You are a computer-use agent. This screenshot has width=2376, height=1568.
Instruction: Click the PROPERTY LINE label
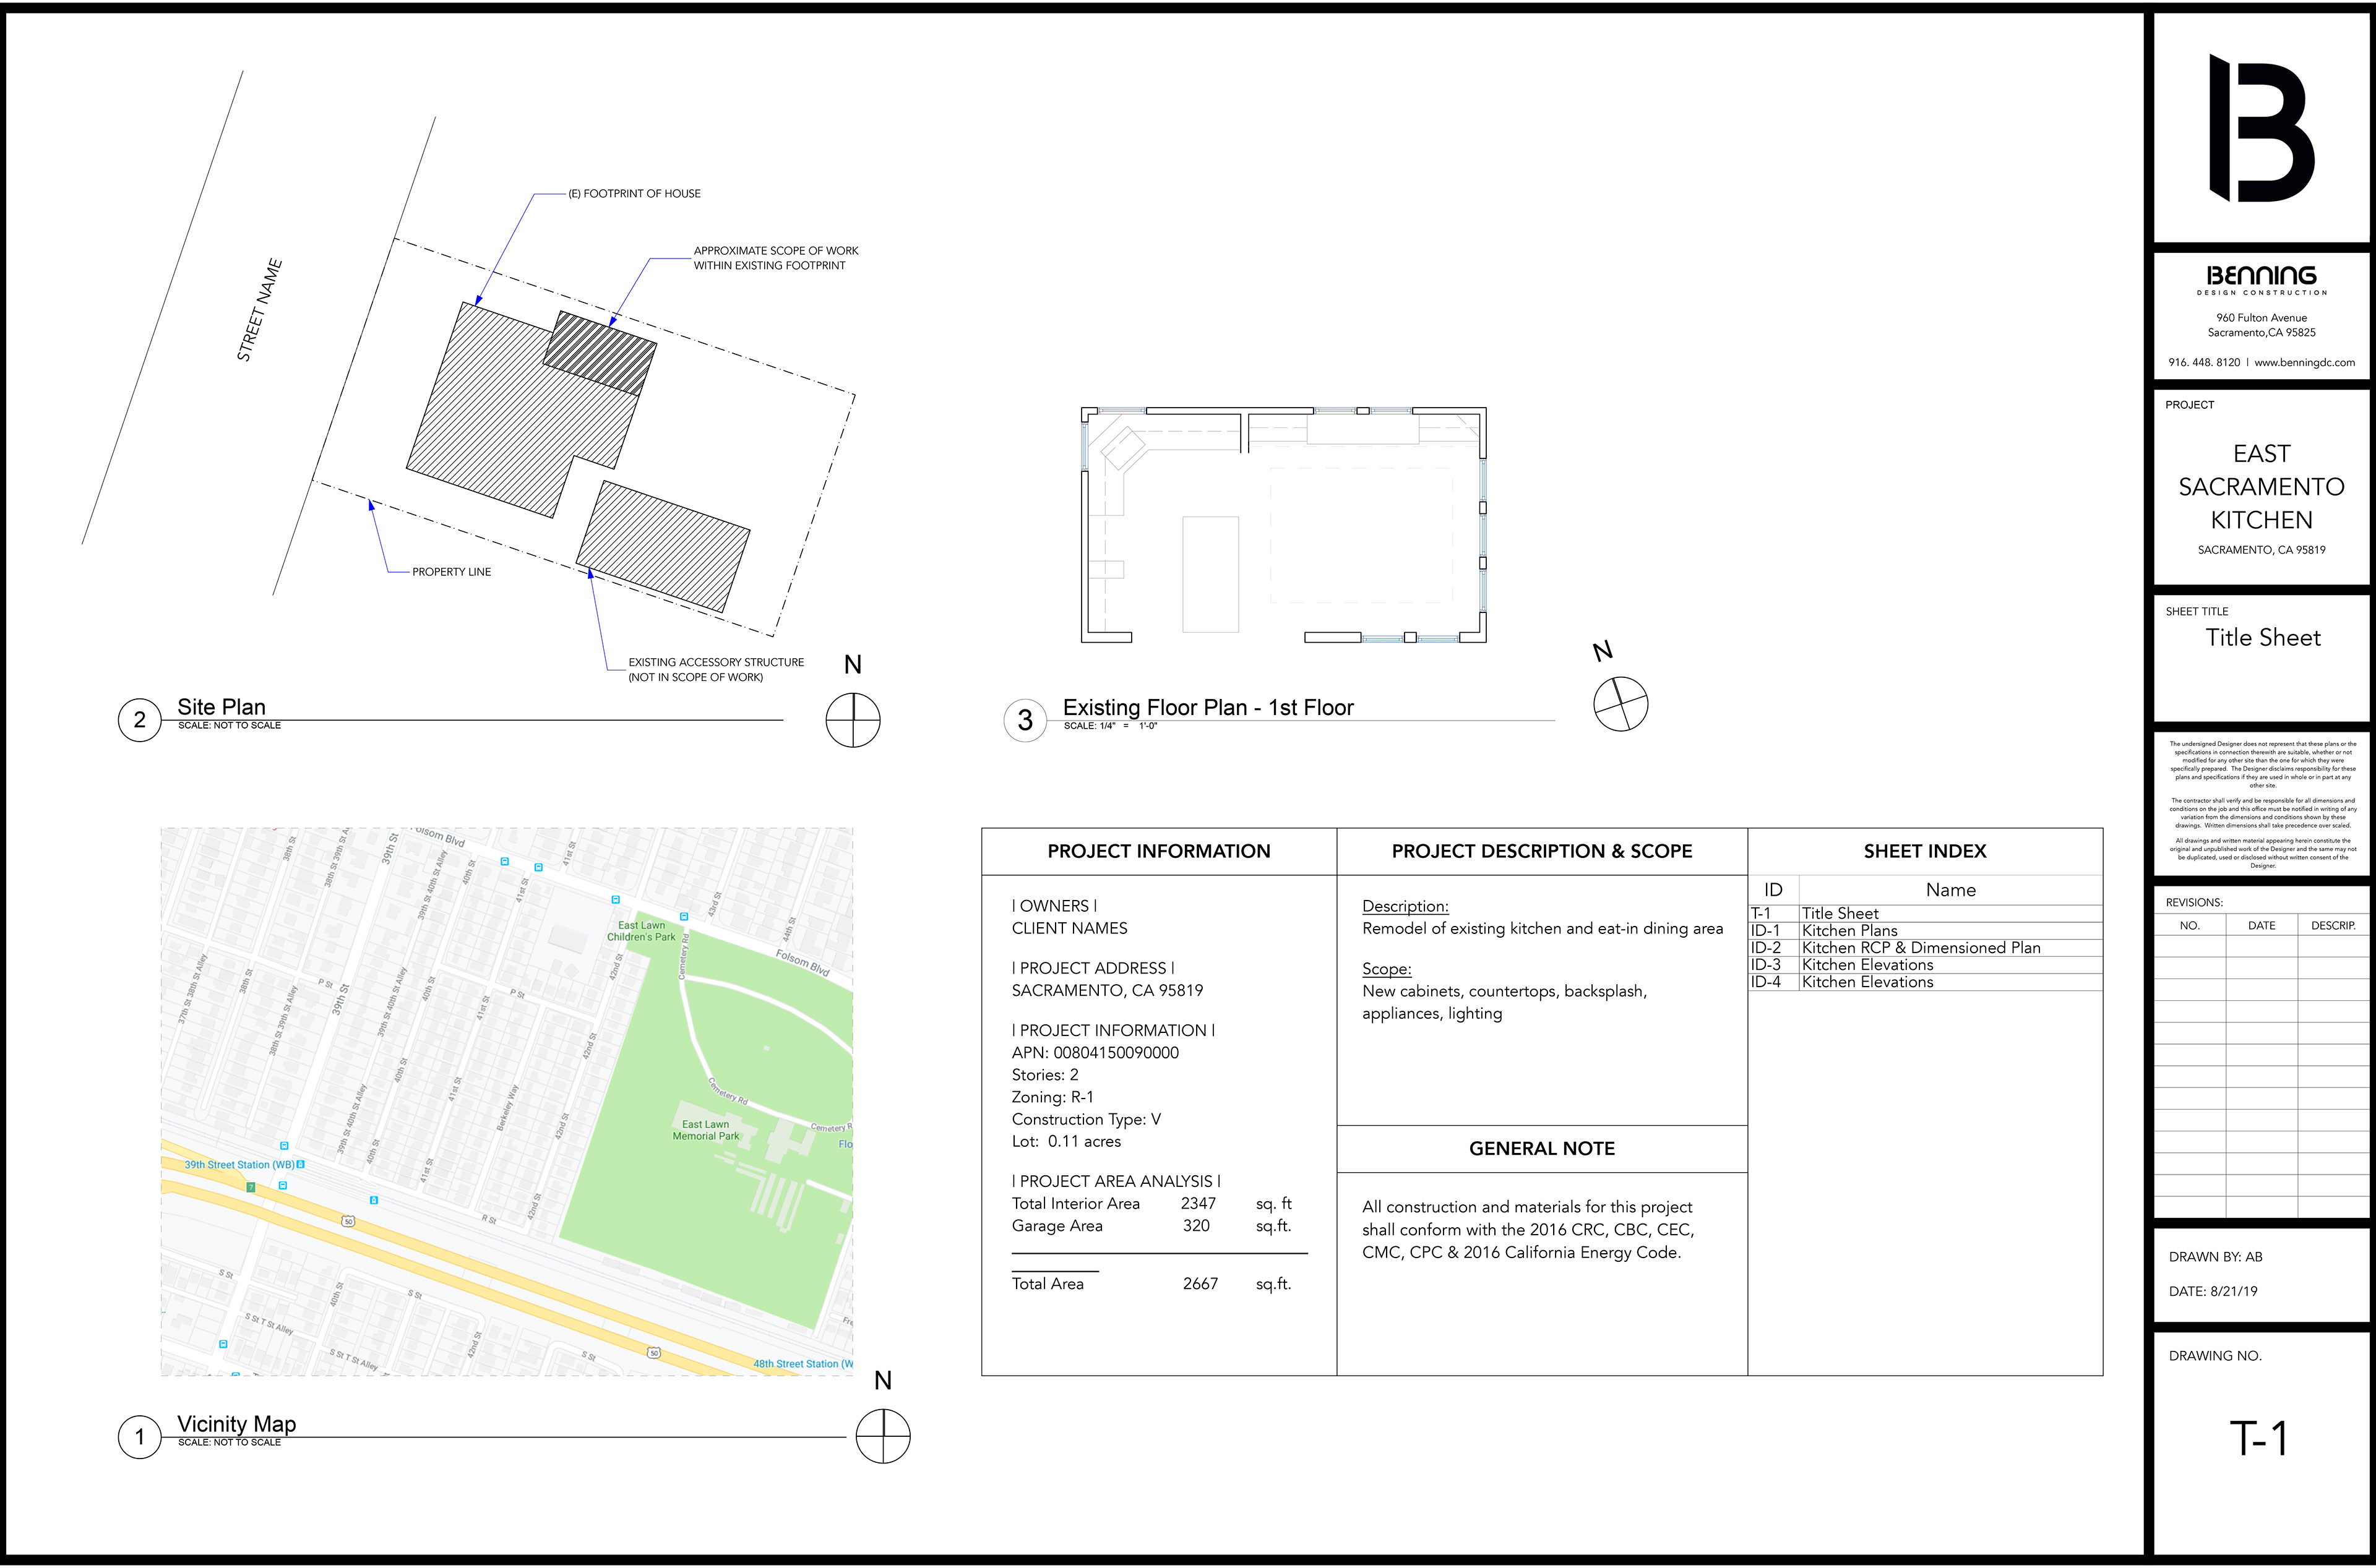coord(451,572)
